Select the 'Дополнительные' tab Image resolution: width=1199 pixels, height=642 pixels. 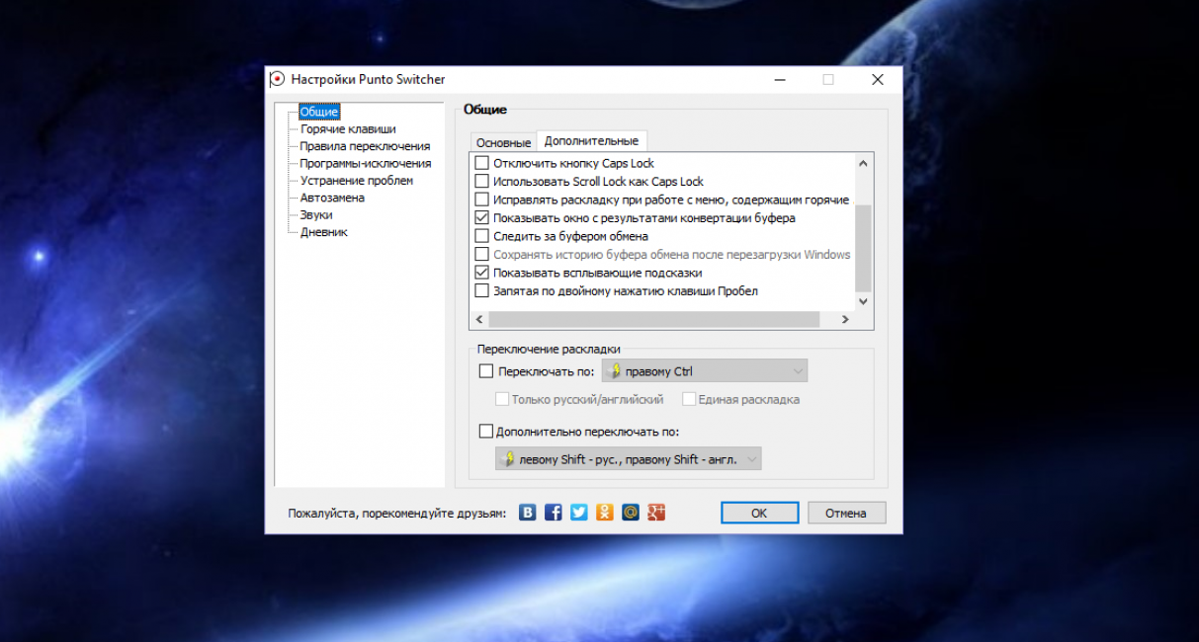591,141
